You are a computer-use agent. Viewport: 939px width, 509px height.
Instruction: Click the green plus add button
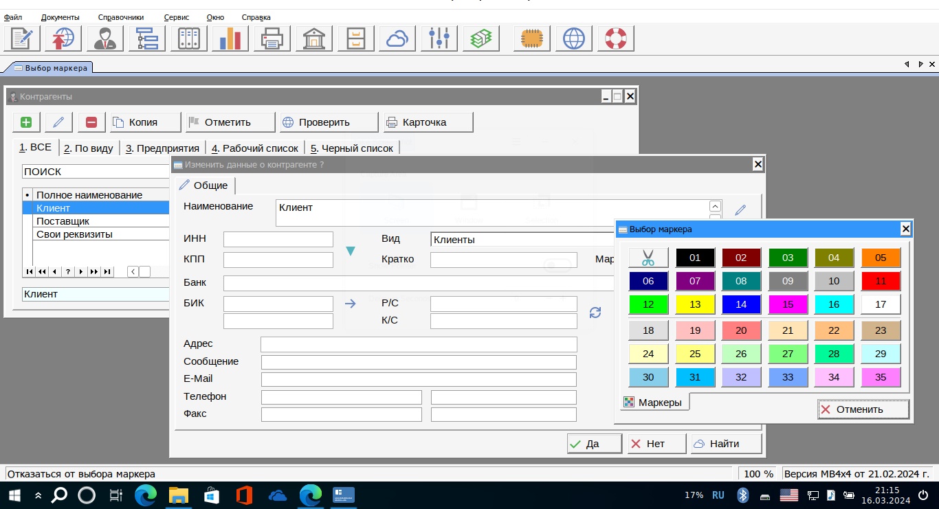coord(26,122)
